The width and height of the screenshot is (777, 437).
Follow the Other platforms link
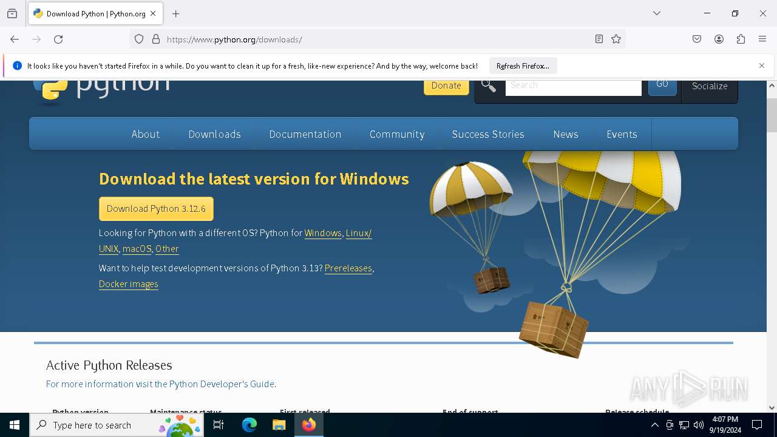167,249
